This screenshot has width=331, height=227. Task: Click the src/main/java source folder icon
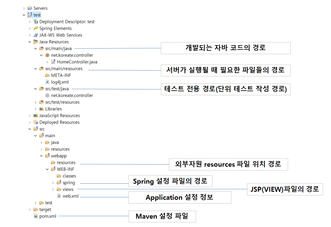[x=42, y=49]
